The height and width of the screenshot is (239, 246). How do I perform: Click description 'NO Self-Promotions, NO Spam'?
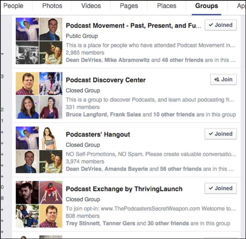(151, 154)
